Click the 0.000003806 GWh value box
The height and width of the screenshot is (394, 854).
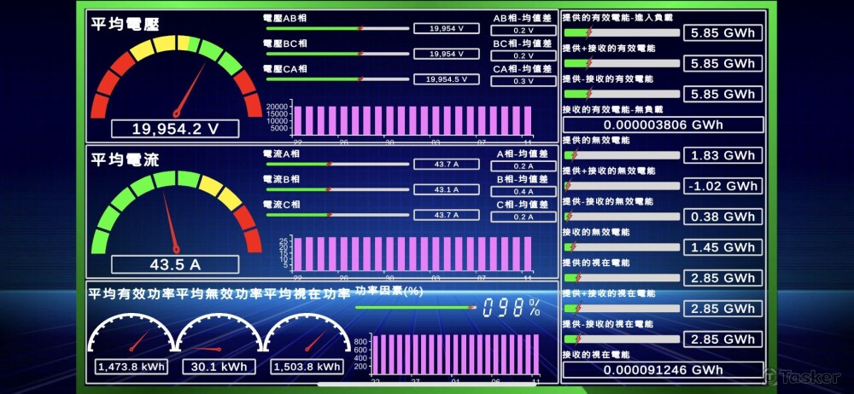point(663,125)
